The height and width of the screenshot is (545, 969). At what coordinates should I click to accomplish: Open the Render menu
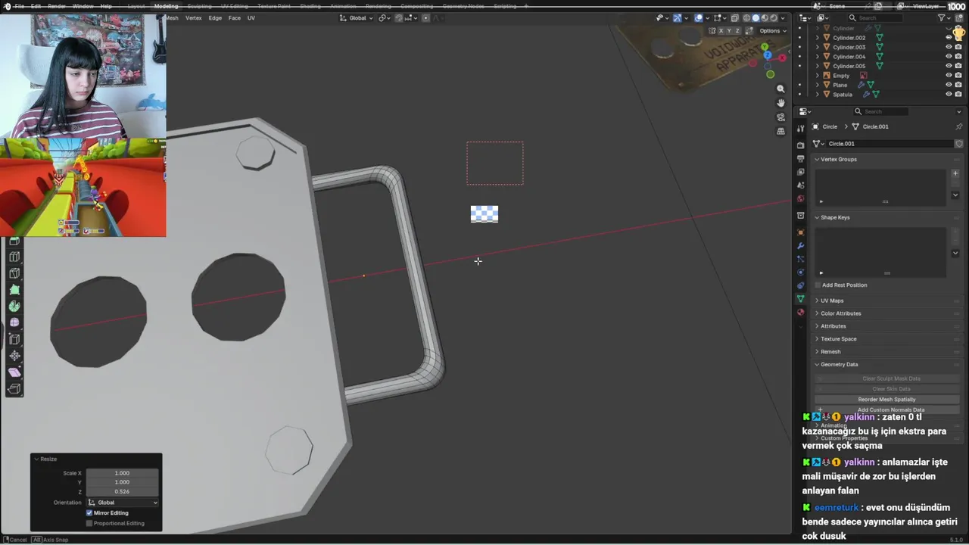pyautogui.click(x=57, y=6)
